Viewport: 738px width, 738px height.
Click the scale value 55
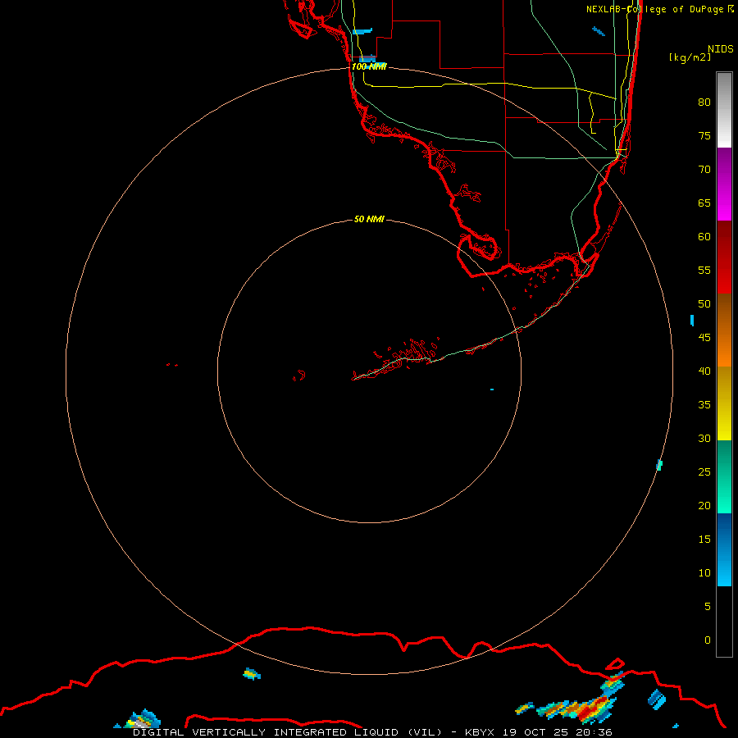point(704,270)
